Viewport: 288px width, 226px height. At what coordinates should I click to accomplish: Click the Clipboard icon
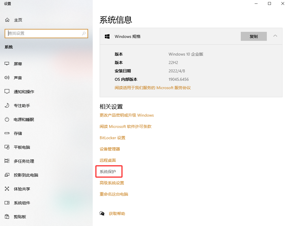7,217
